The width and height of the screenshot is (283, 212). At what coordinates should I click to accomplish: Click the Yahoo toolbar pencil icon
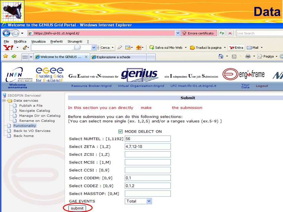(25, 48)
